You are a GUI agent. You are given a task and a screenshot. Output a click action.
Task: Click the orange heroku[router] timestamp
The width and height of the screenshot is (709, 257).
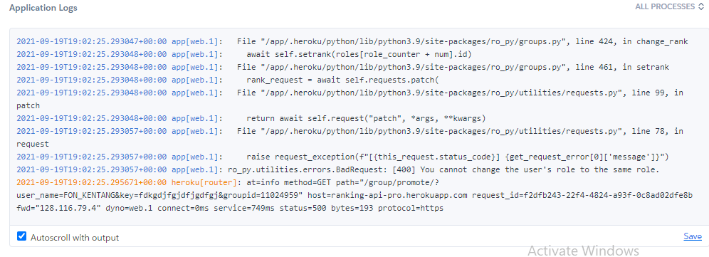tap(92, 183)
